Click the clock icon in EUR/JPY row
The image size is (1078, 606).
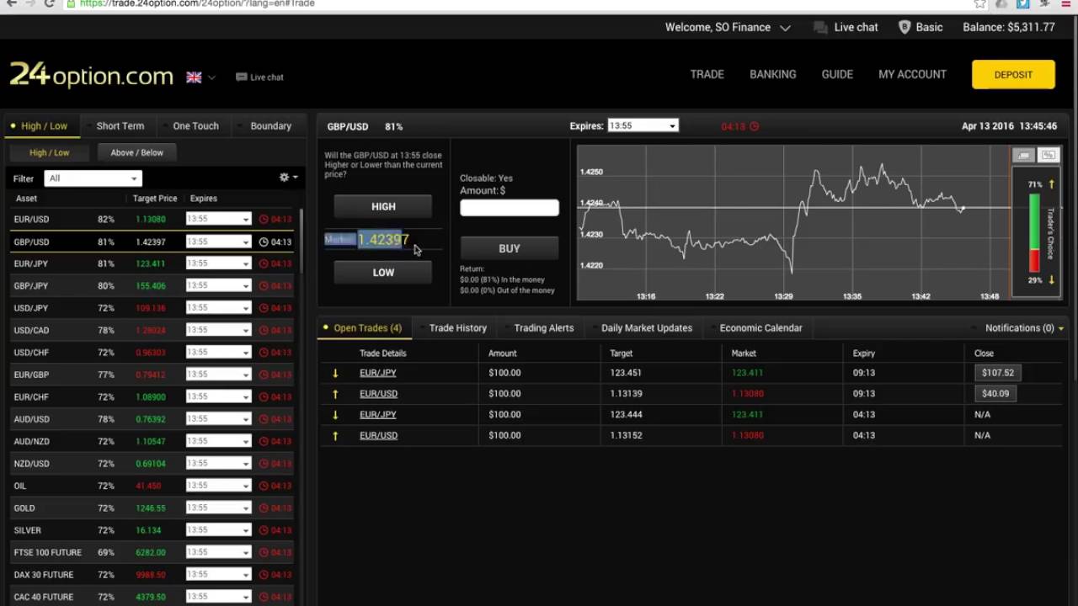click(264, 263)
